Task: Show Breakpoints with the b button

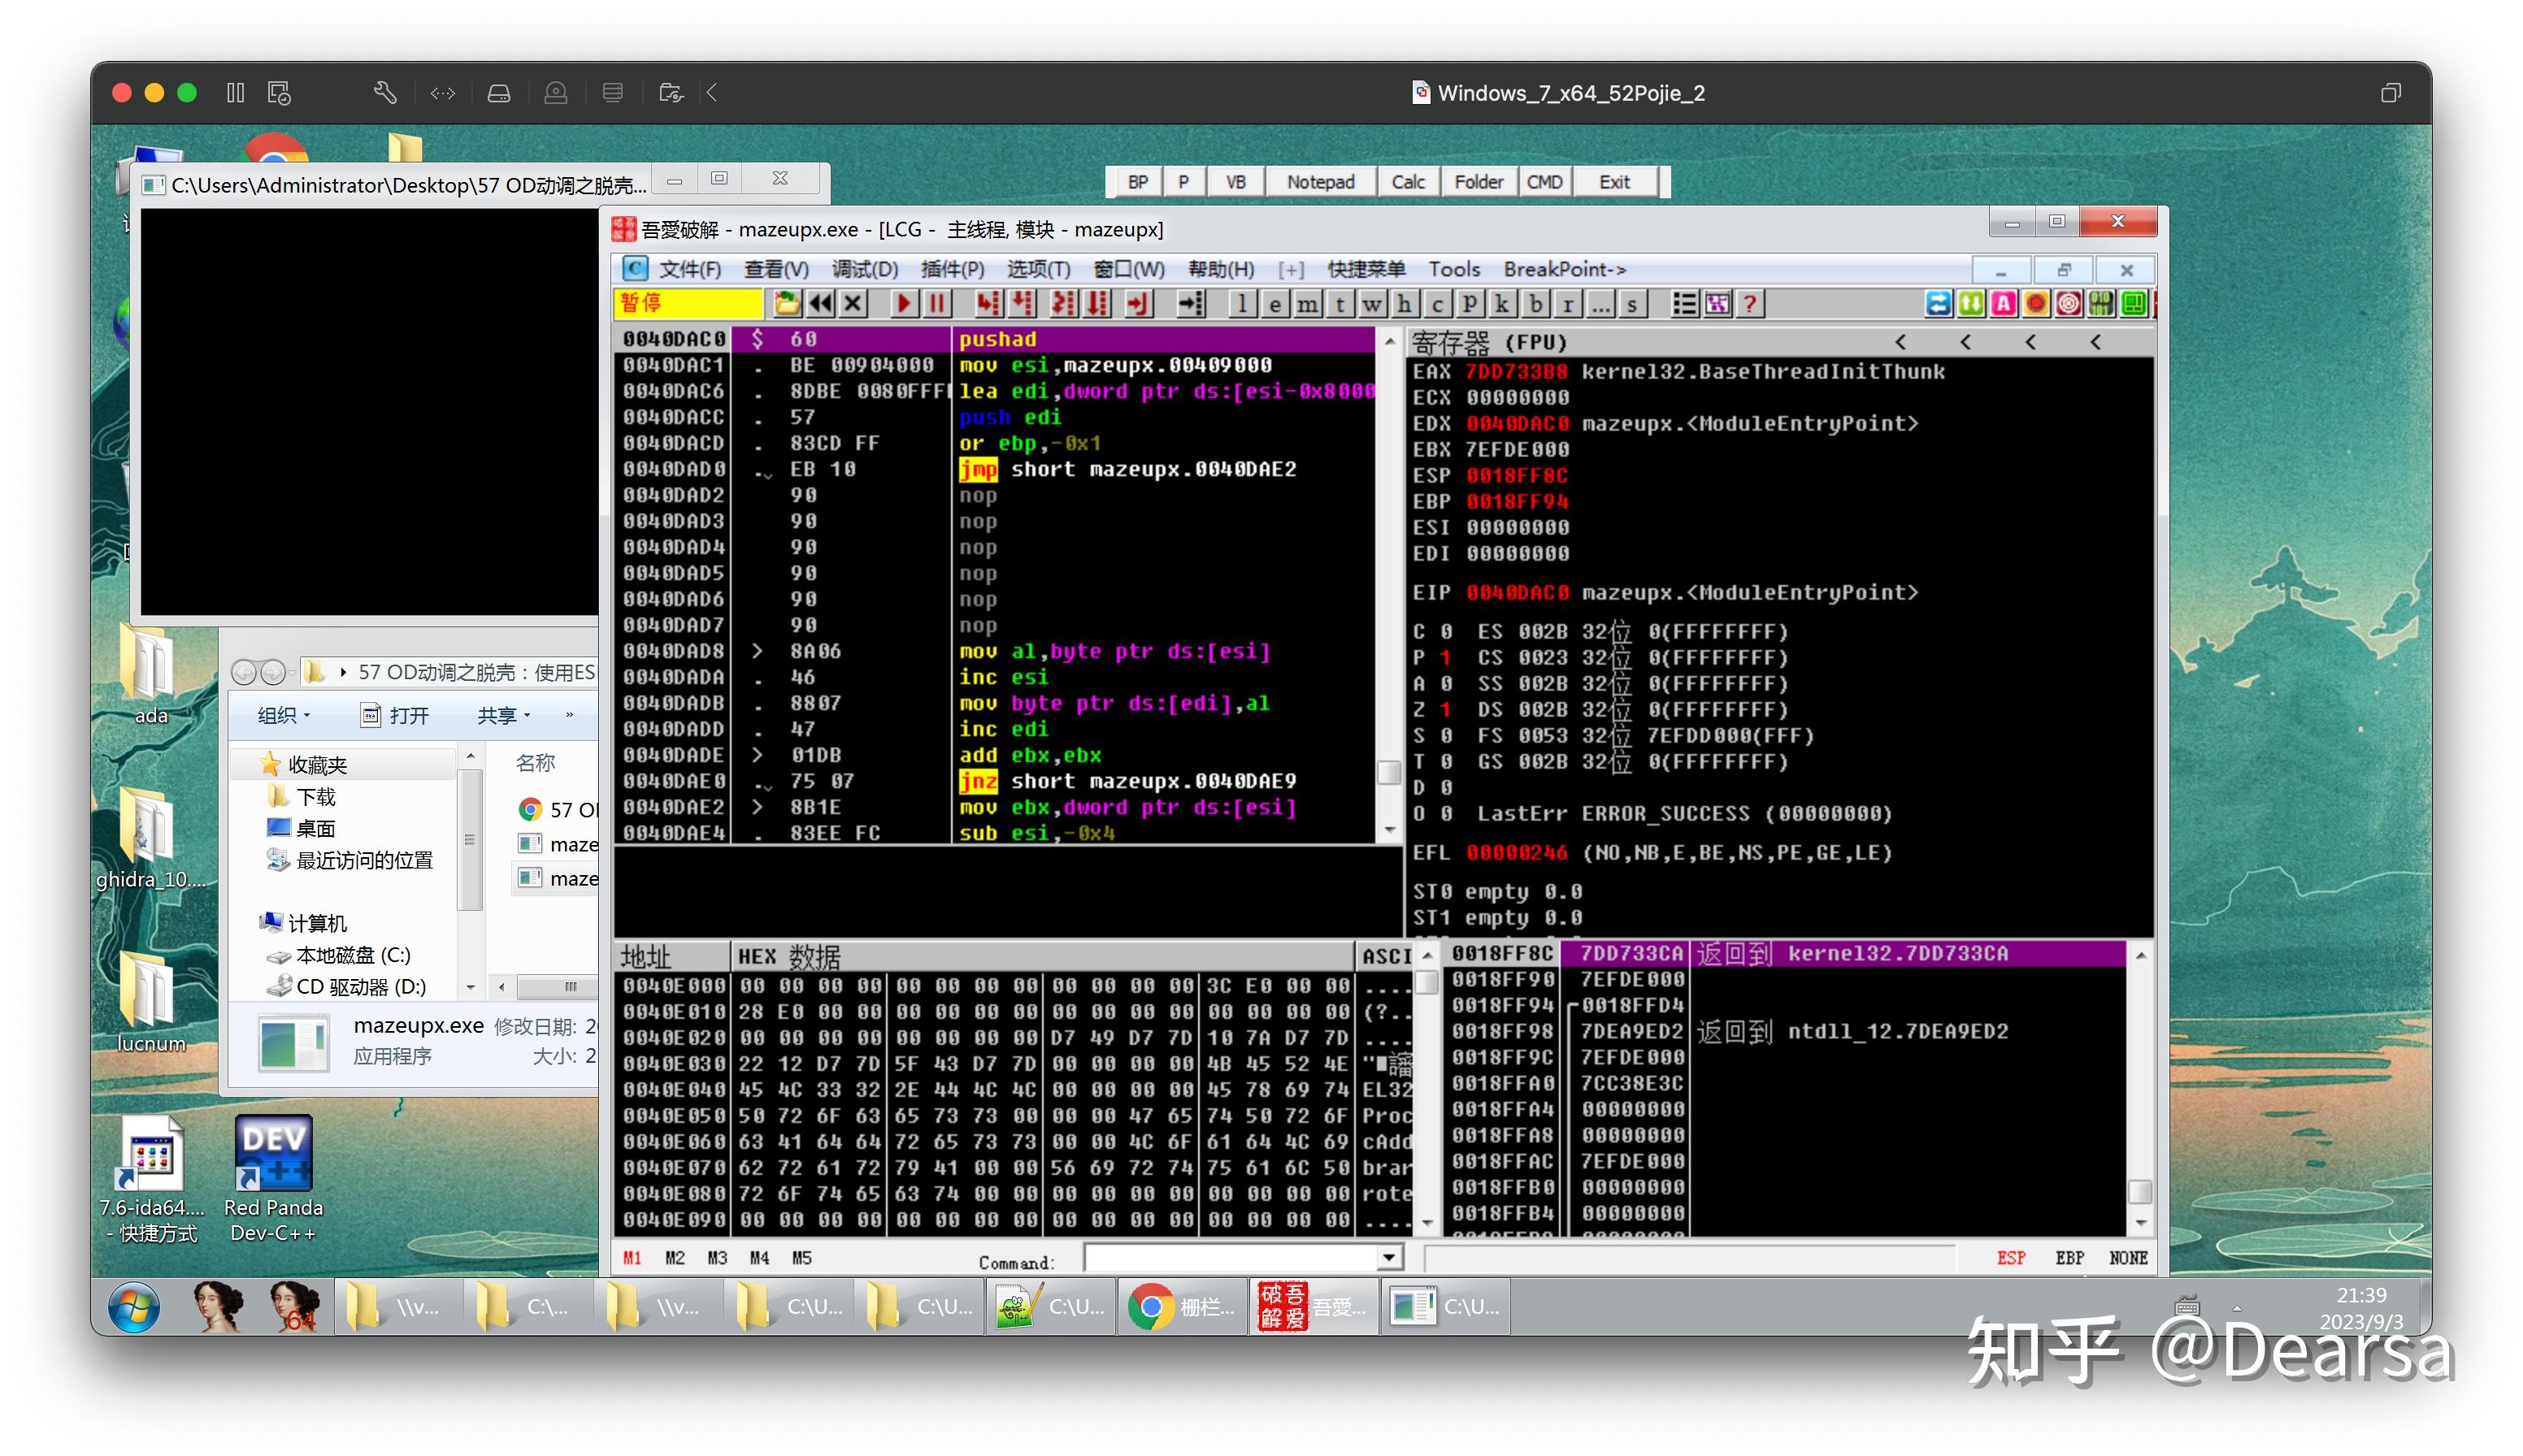Action: point(1535,303)
